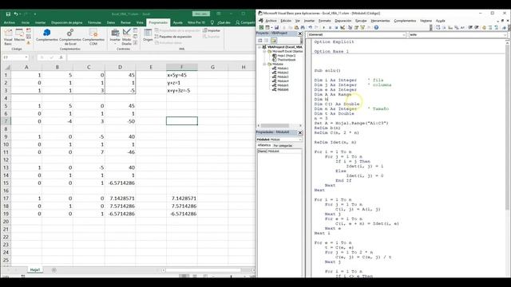Open Excel Archivo tab

(x=9, y=22)
